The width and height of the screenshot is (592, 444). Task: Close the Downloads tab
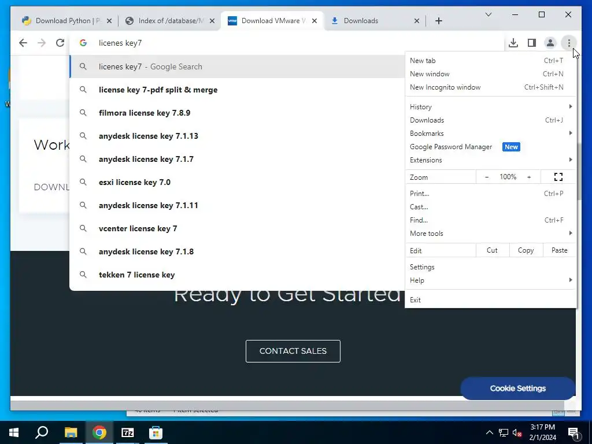click(x=416, y=21)
